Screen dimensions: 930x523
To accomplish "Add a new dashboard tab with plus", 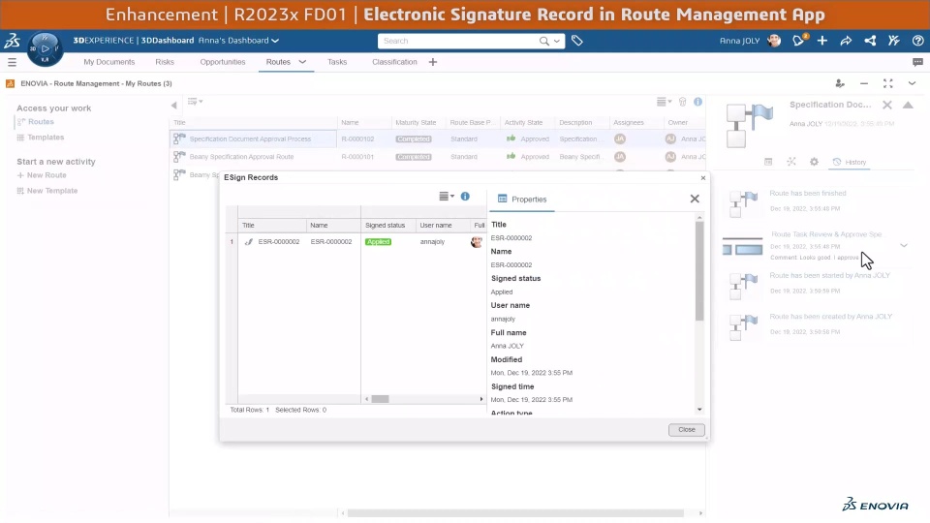I will pyautogui.click(x=433, y=62).
